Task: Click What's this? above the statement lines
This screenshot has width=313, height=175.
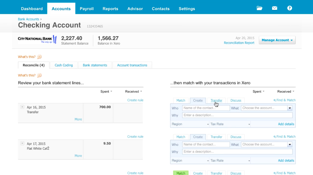Action: pos(27,75)
